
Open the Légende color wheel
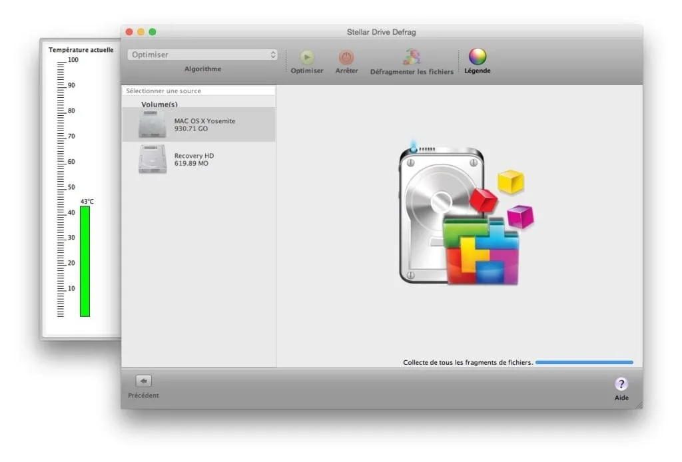pos(477,57)
